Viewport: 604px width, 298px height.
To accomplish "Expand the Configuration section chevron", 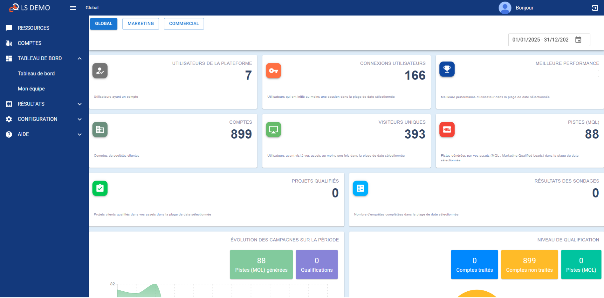I will pyautogui.click(x=79, y=119).
